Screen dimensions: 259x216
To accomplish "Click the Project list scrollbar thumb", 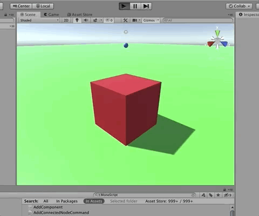I will pos(232,213).
